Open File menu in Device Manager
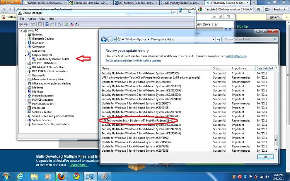The height and width of the screenshot is (181, 290). coord(22,19)
